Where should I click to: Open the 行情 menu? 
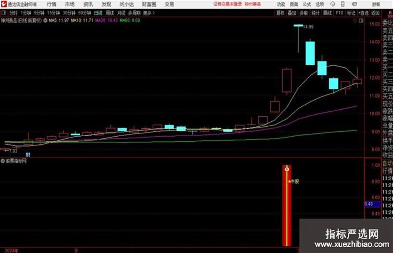52,4
